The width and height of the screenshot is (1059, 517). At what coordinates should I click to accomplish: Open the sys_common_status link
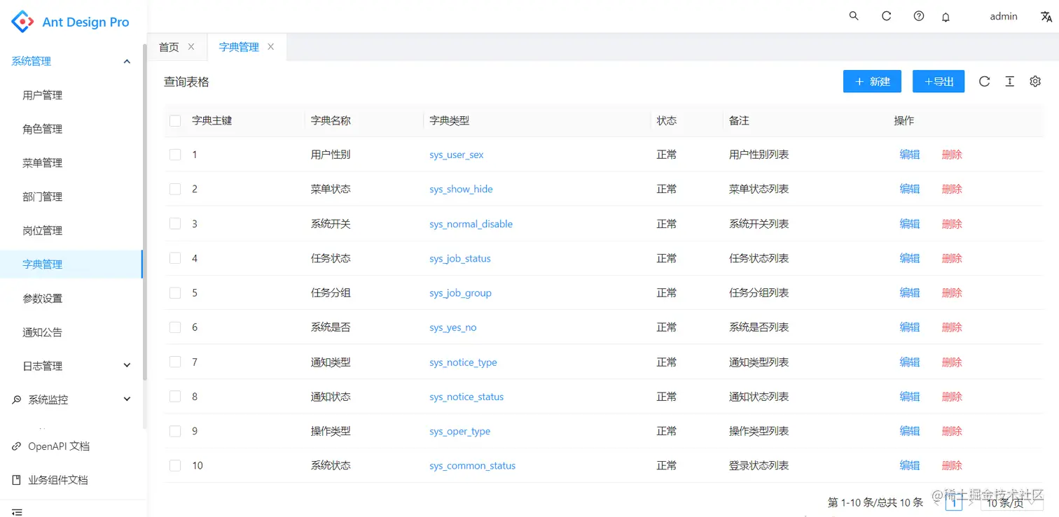(472, 466)
